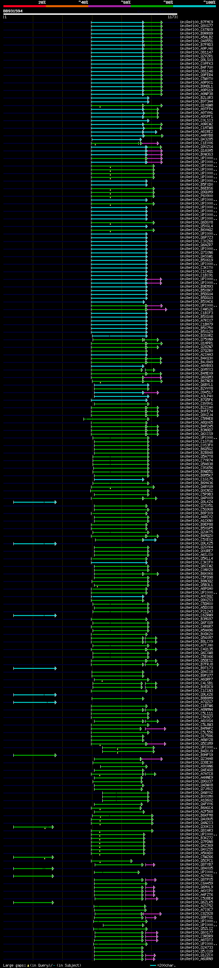
Task: Click hit label UniRef100_Q5CPC1
Action: (196, 861)
